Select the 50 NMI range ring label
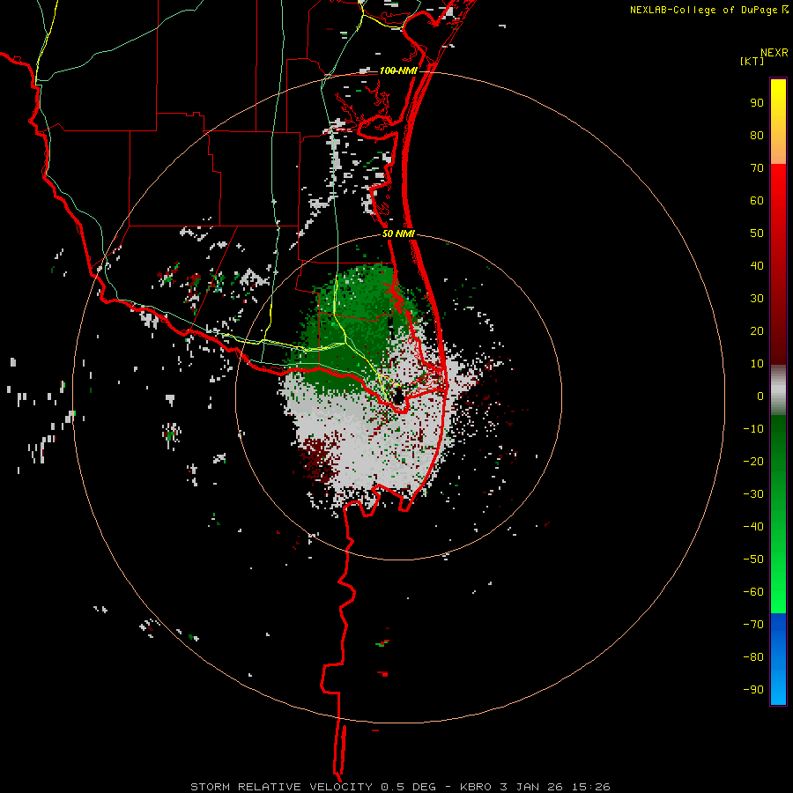This screenshot has width=793, height=793. 398,233
